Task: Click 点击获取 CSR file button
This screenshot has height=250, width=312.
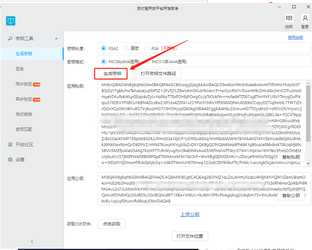Action: click(x=112, y=224)
